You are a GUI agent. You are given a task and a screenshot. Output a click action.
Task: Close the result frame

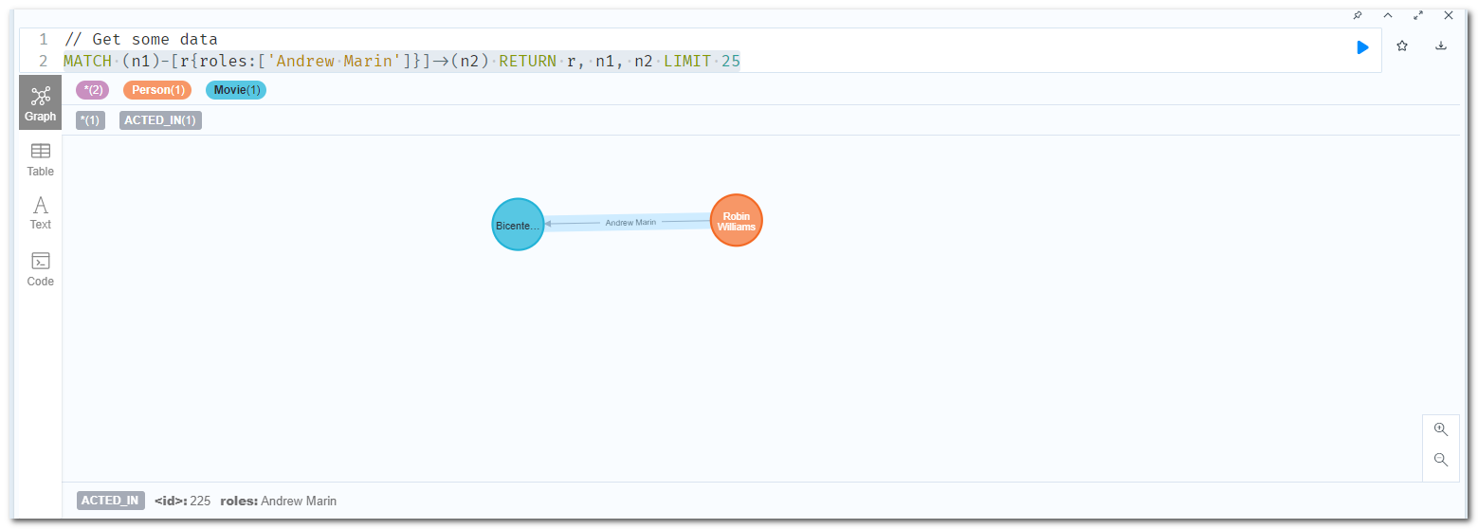(x=1449, y=15)
